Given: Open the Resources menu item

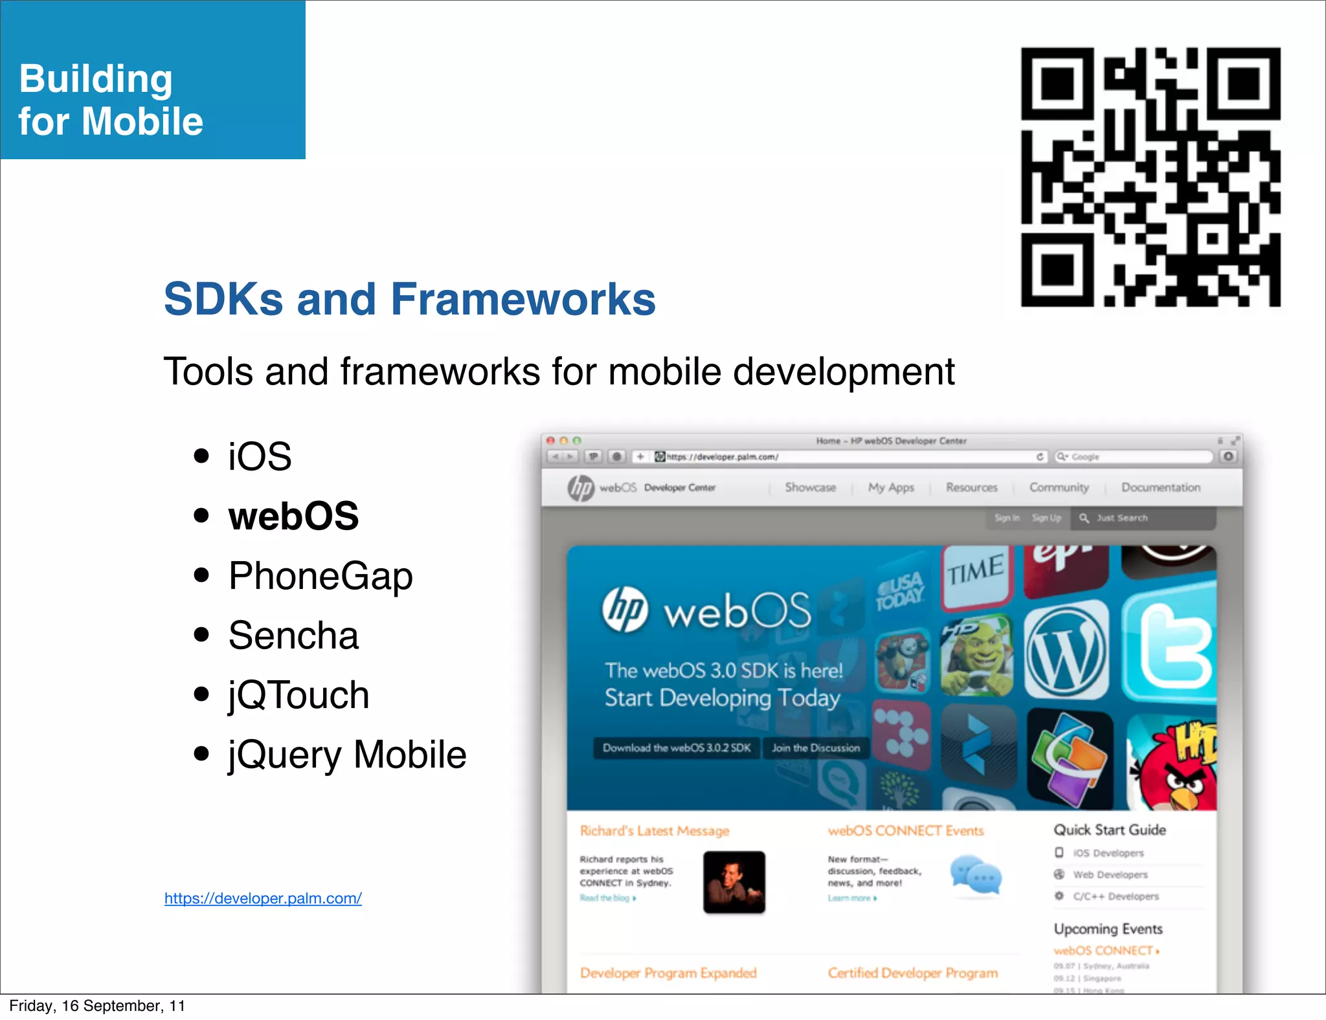Looking at the screenshot, I should [971, 487].
